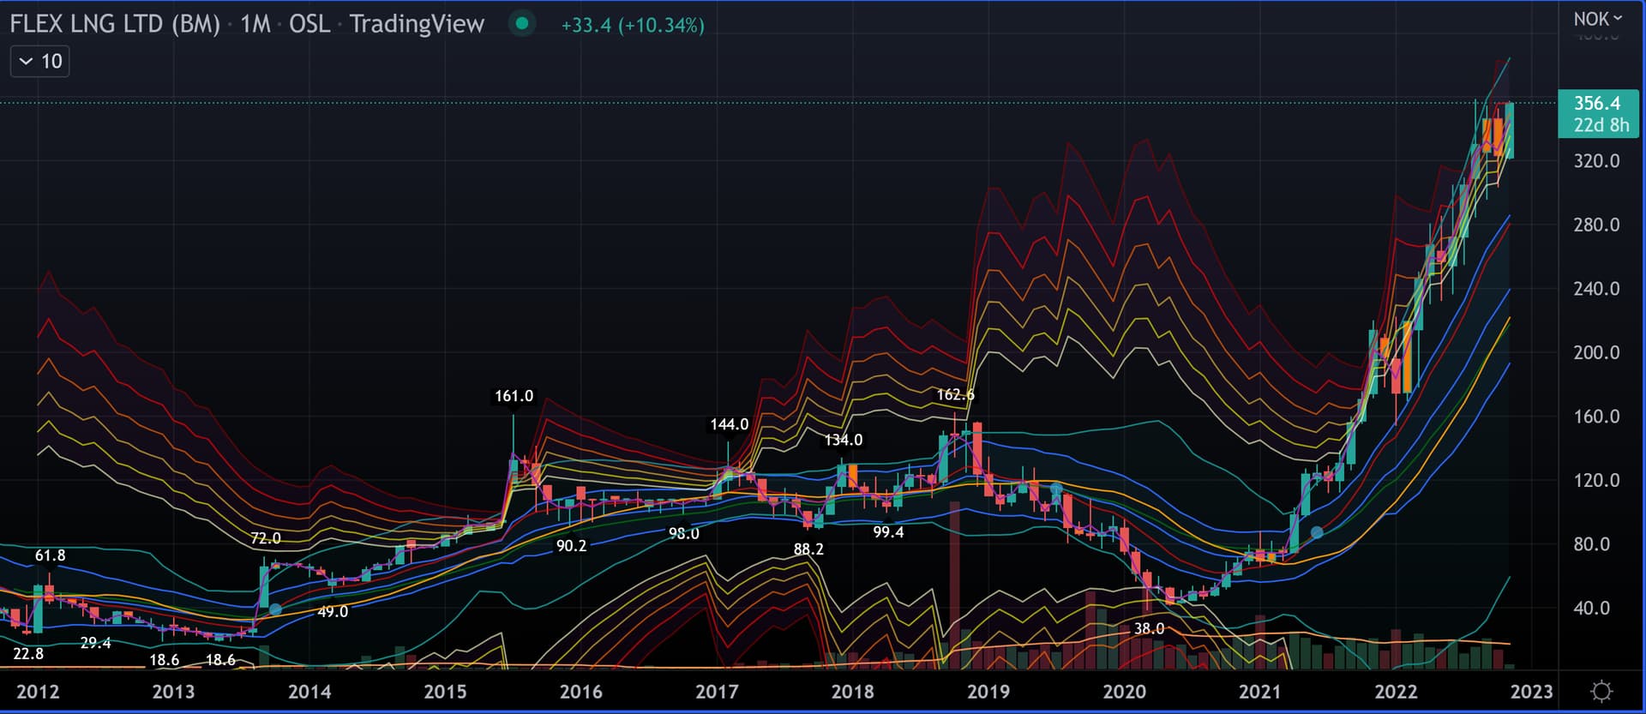The height and width of the screenshot is (714, 1646).
Task: Click the 38.0 low price marker
Action: tap(1149, 628)
